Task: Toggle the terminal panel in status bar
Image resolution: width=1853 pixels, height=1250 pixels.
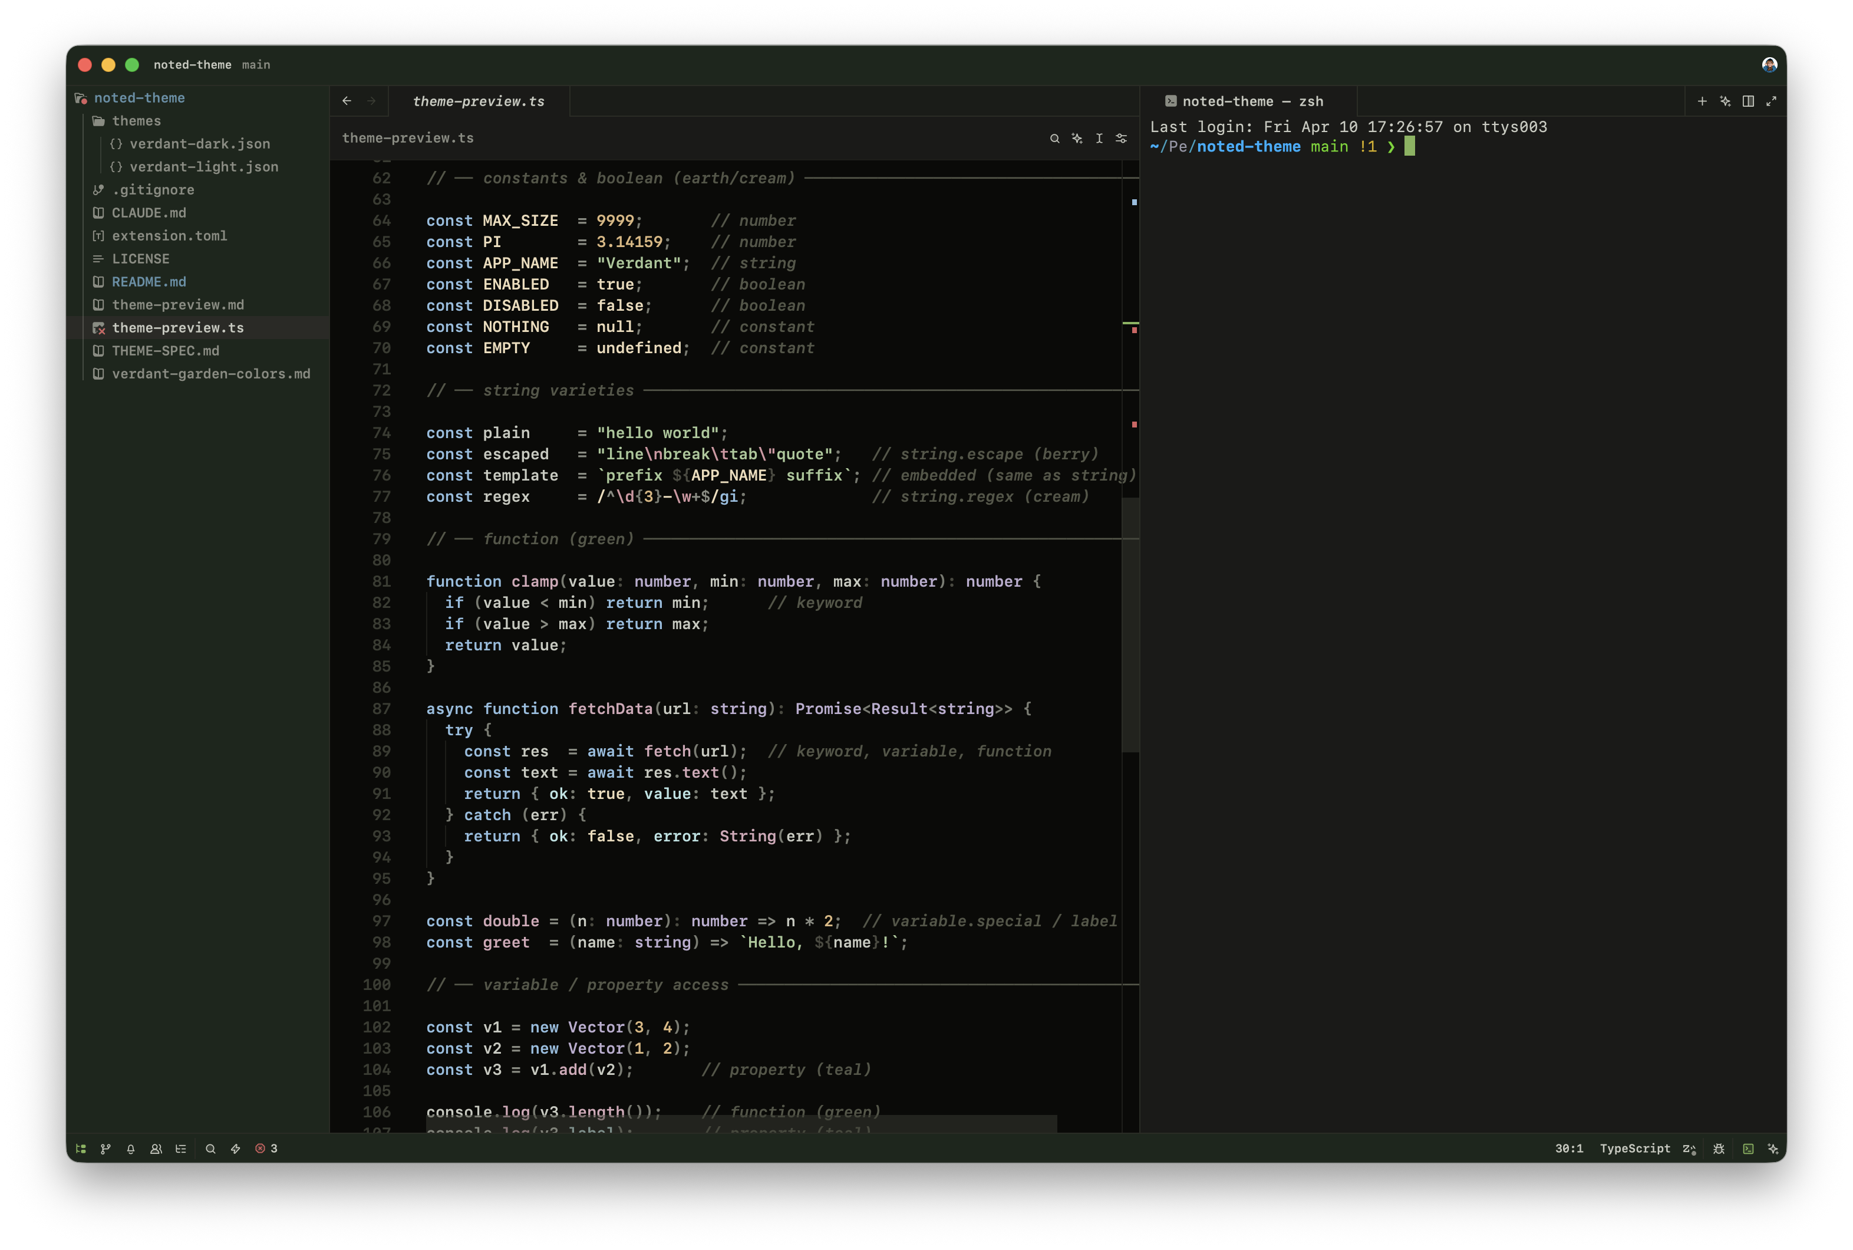Action: [x=1748, y=1149]
